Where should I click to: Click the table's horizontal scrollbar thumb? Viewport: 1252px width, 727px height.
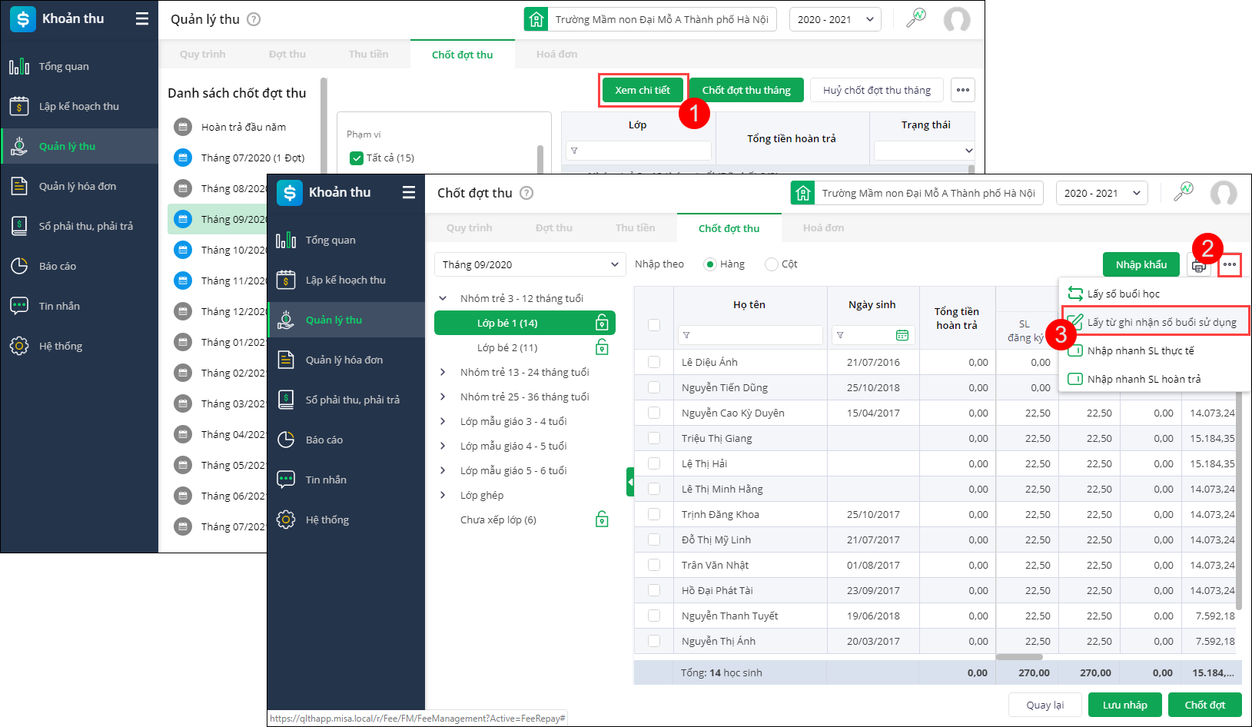(x=1019, y=657)
